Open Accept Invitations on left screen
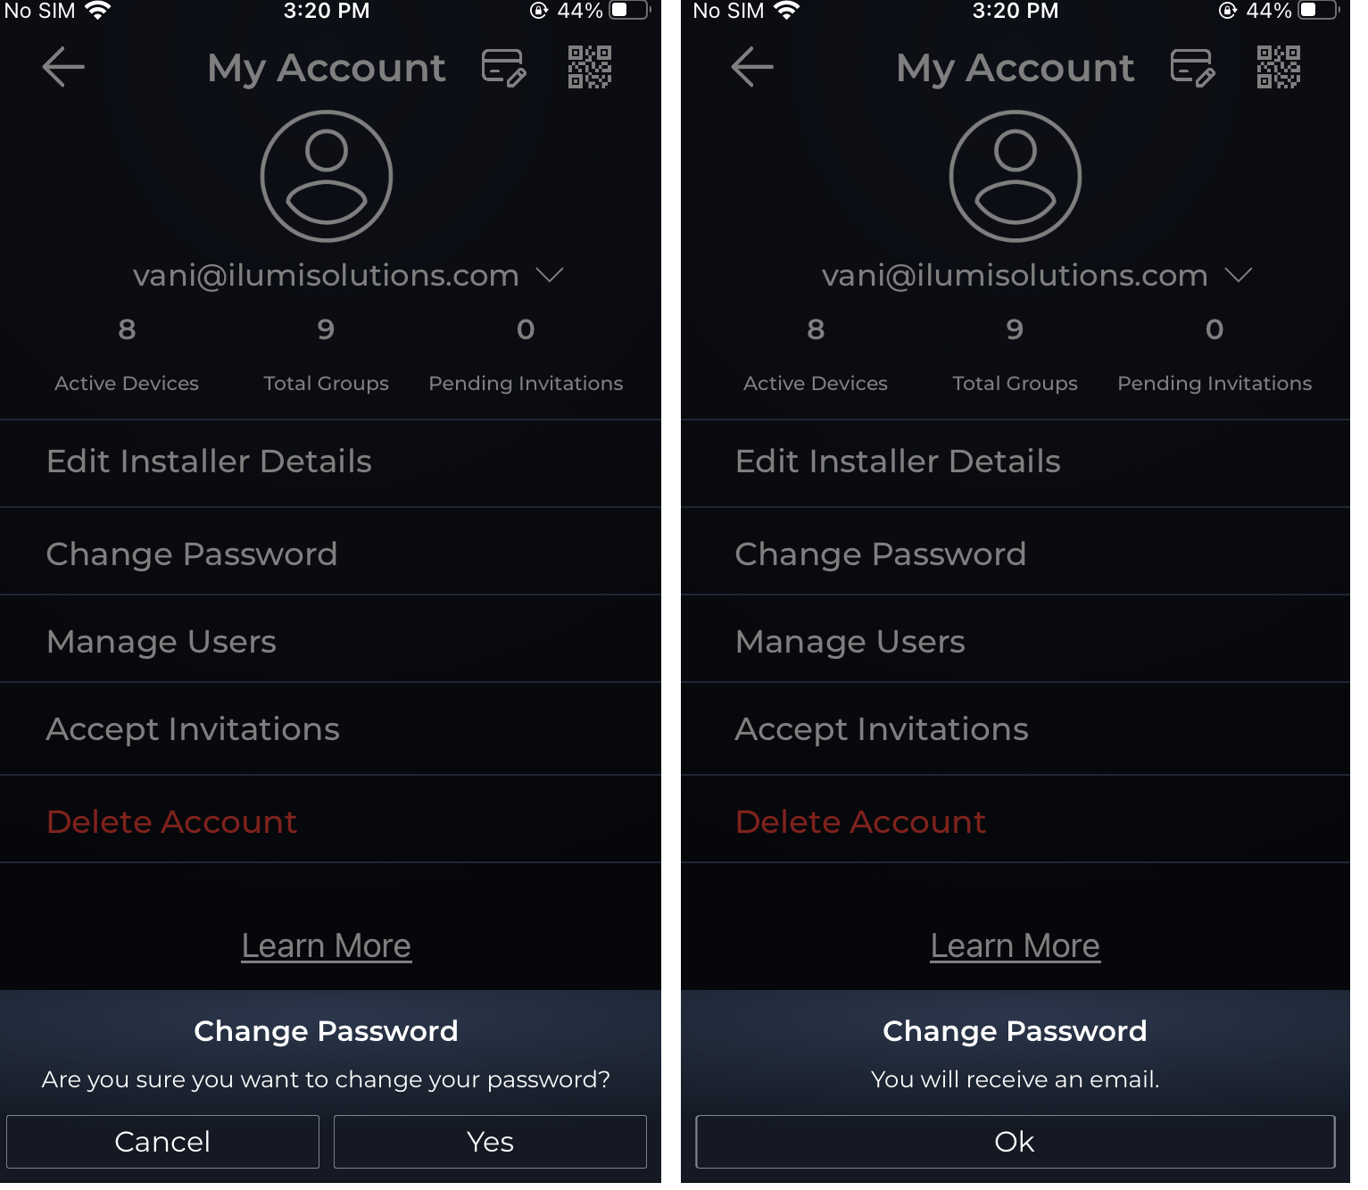The height and width of the screenshot is (1190, 1368). coord(194,729)
